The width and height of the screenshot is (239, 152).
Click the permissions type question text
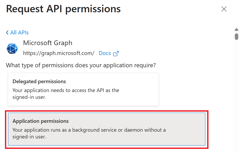81,65
